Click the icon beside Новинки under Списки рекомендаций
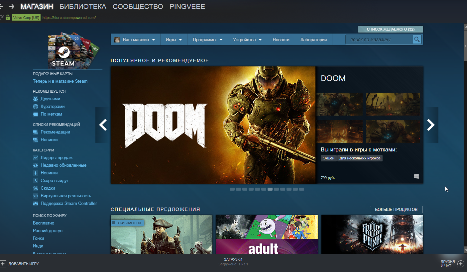The width and height of the screenshot is (467, 272). click(36, 140)
